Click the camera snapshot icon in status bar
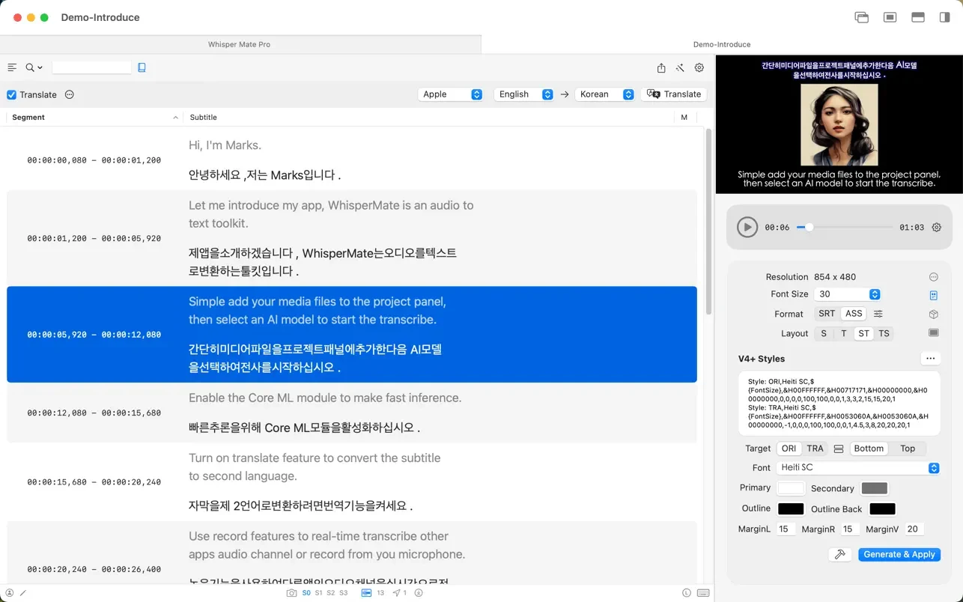The image size is (963, 602). coord(291,593)
